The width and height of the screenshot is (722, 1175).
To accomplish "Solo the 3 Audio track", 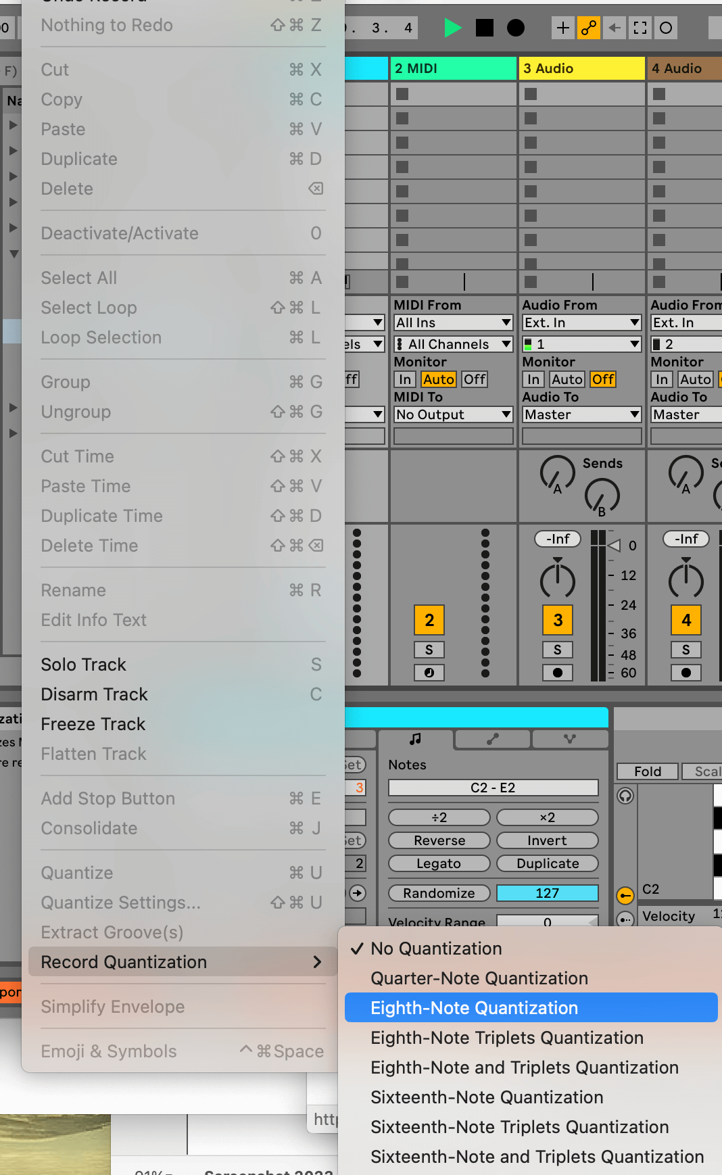I will point(558,650).
